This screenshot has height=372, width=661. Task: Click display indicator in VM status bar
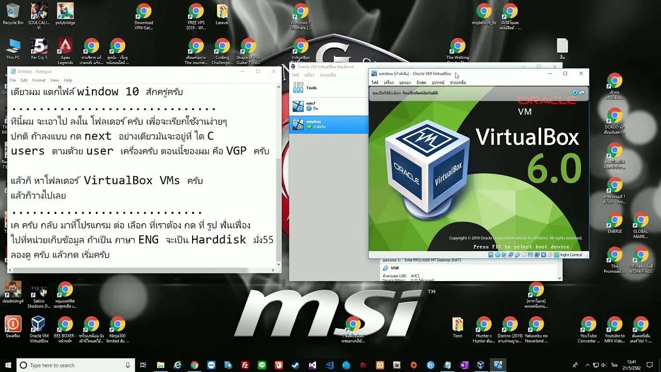coord(530,255)
